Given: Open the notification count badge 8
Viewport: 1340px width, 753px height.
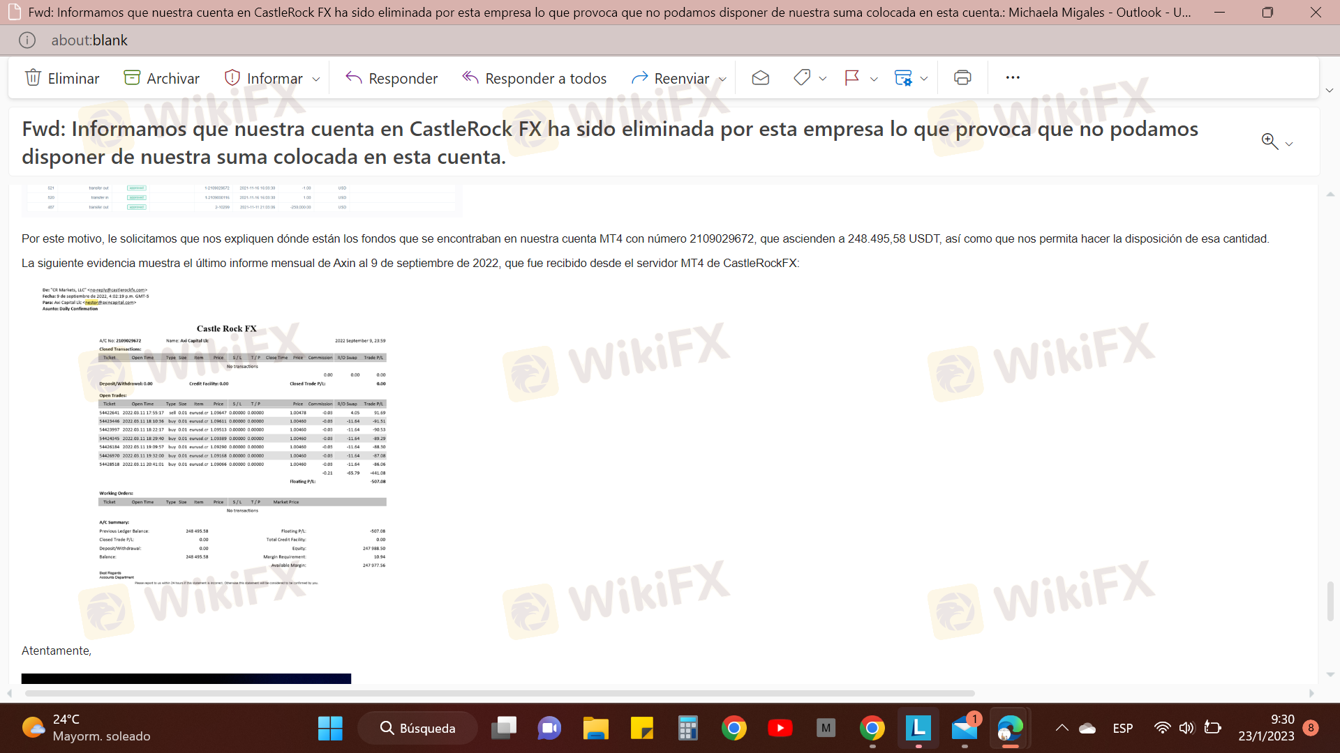Looking at the screenshot, I should (1311, 728).
